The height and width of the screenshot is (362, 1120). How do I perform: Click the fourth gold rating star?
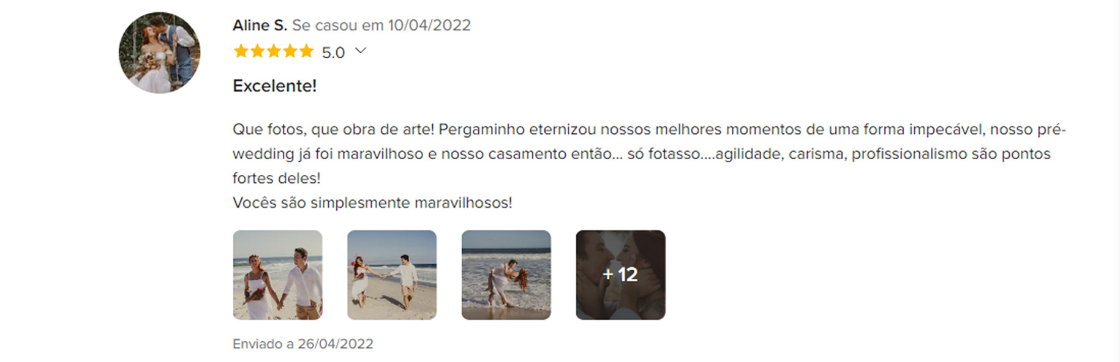290,51
